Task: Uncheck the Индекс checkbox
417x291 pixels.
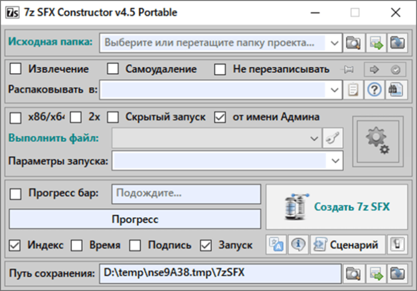Action: 15,245
